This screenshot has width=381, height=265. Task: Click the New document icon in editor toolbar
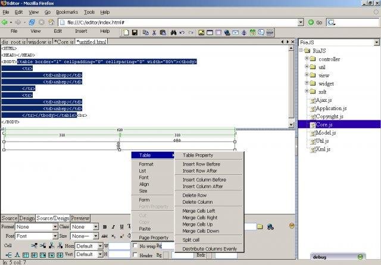pos(125,32)
